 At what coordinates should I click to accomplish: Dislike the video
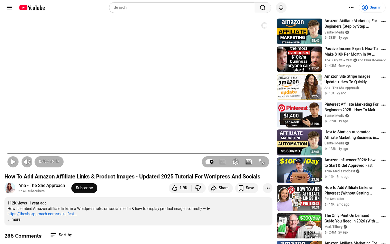coord(198,188)
